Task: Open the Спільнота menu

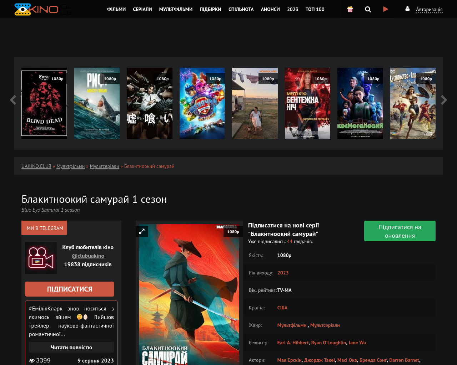Action: (241, 9)
